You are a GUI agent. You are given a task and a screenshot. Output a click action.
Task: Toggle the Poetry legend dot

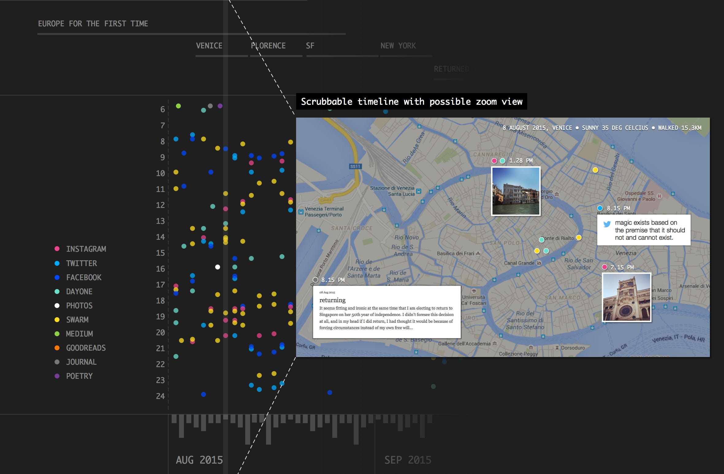[x=57, y=376]
